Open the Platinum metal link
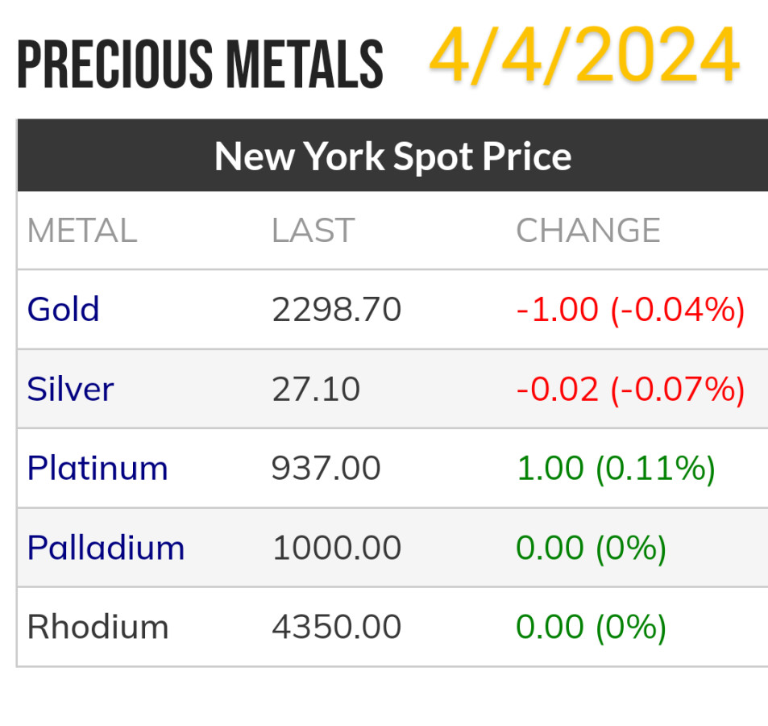The image size is (768, 726). click(98, 468)
